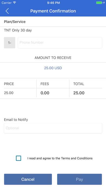This screenshot has height=189, width=106.
Task: Tap the Pay button
Action: (x=79, y=179)
